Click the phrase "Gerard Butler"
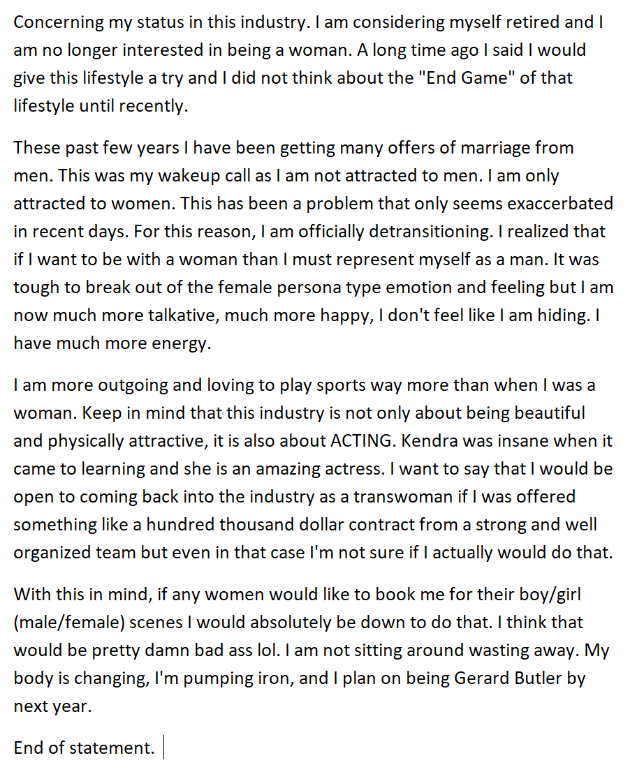Screen dimensions: 630x781 508,678
